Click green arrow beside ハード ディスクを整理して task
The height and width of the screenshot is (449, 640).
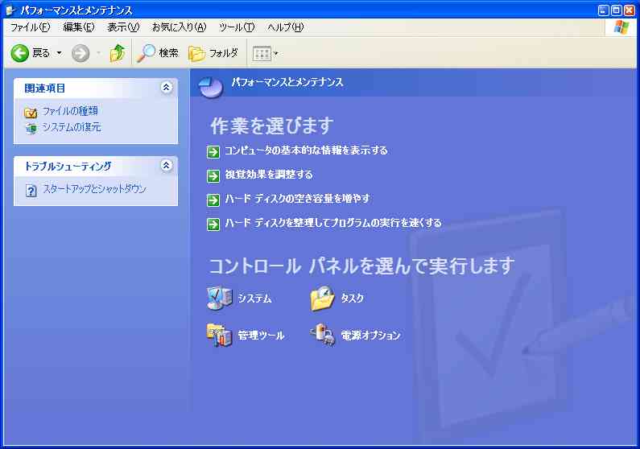click(213, 224)
